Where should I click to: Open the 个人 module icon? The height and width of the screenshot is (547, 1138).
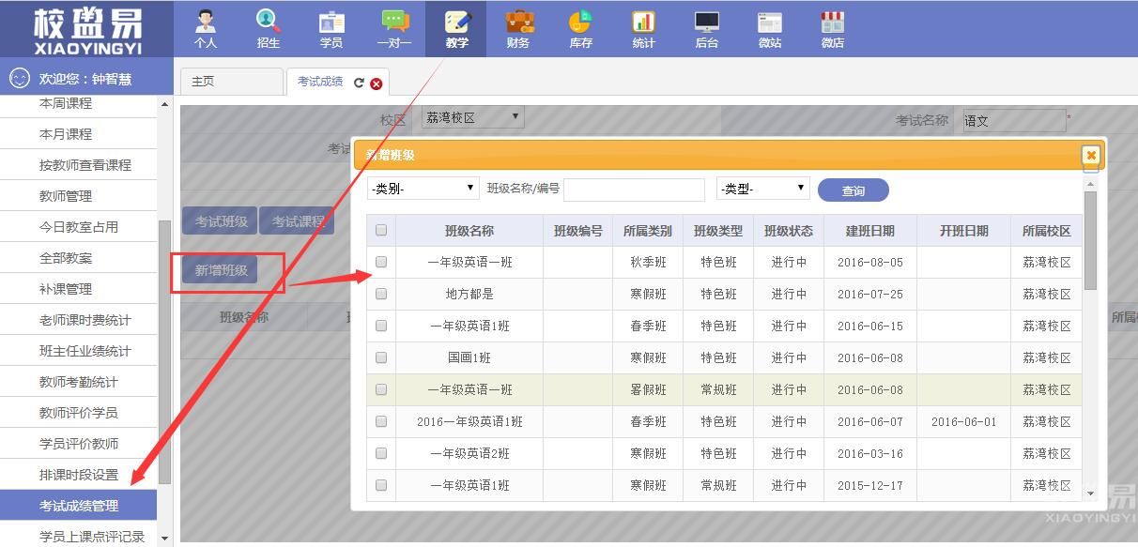point(206,28)
